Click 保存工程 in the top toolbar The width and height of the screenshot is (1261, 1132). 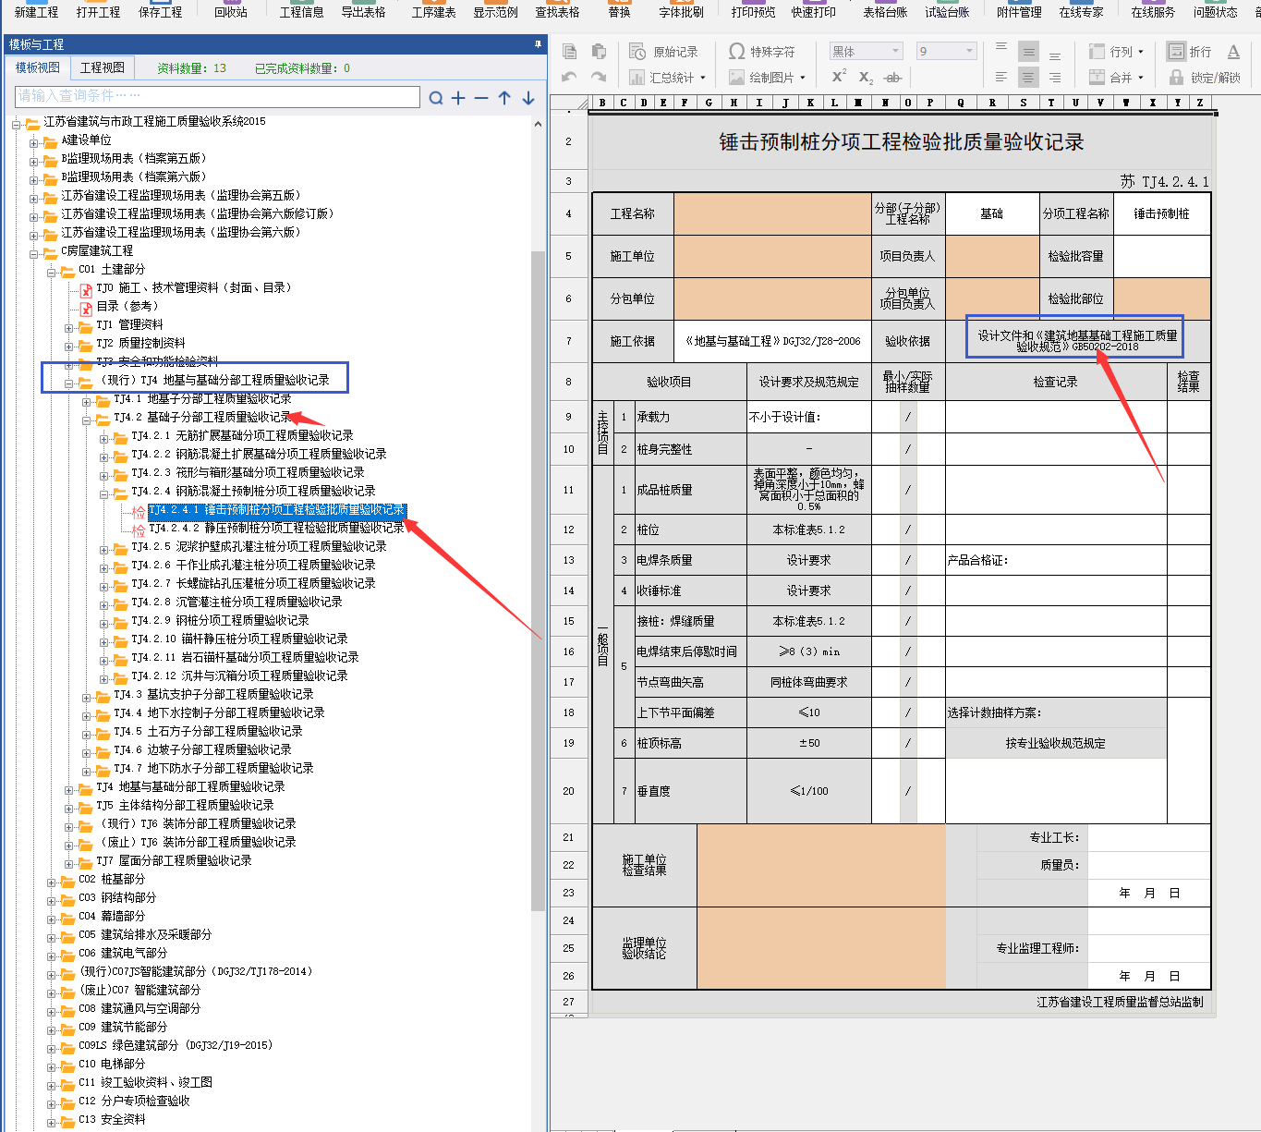pos(161,12)
